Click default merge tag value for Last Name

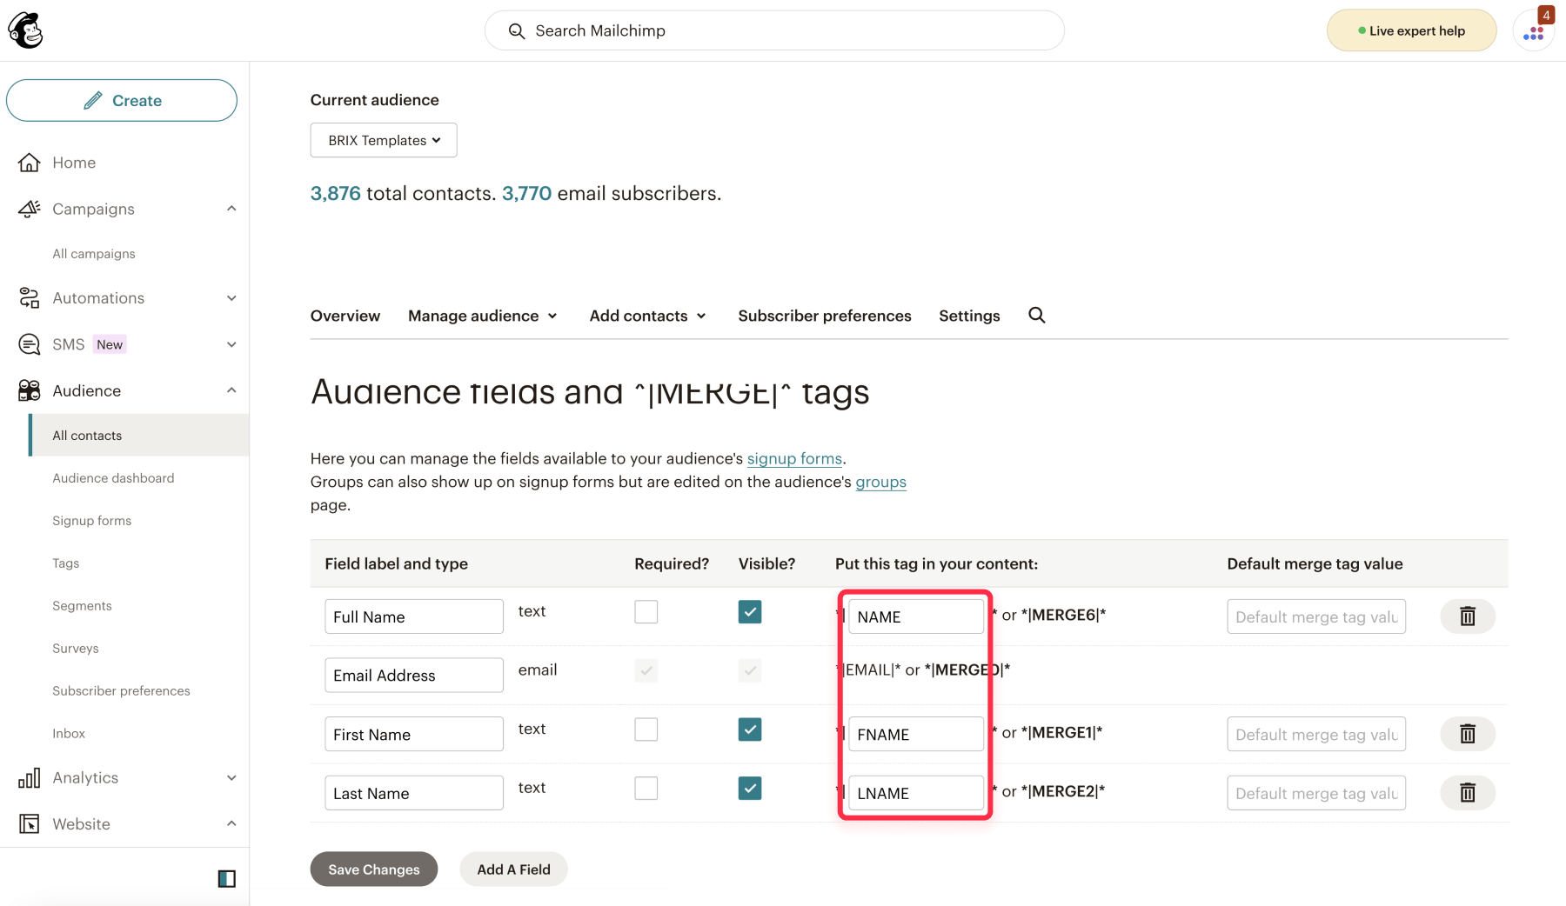click(1316, 793)
